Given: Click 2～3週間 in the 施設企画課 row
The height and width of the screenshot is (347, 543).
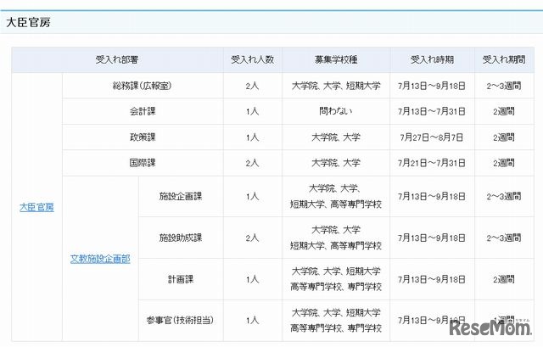Looking at the screenshot, I should [504, 197].
